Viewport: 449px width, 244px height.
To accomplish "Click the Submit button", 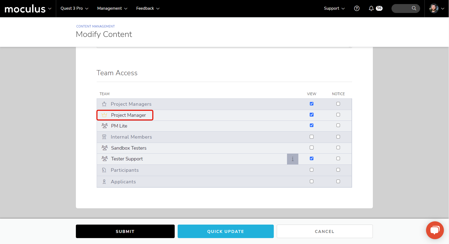I will coord(125,231).
